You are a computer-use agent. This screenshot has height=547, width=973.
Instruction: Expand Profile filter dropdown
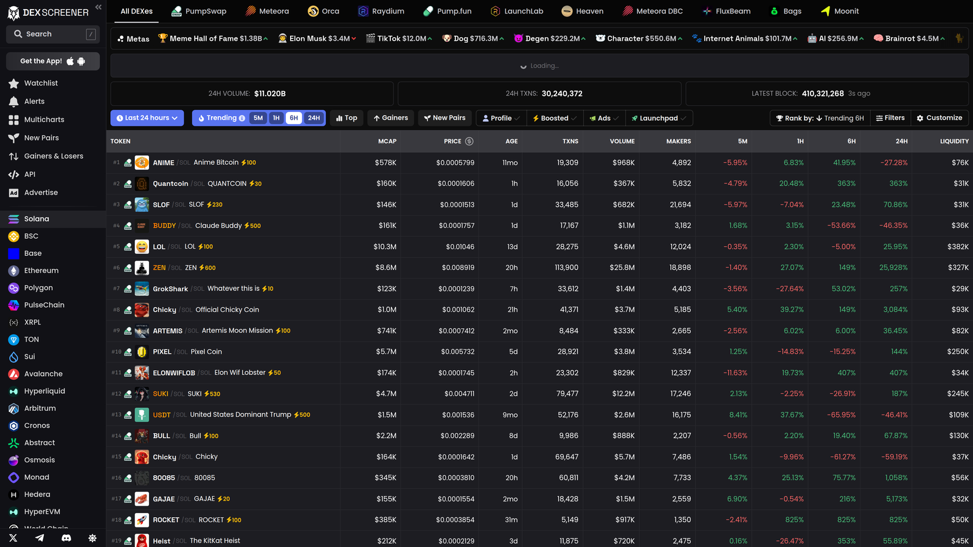(501, 118)
